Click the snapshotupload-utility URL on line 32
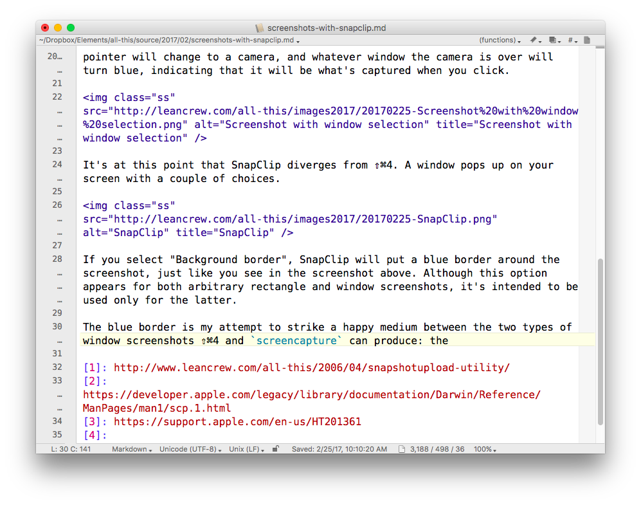This screenshot has height=505, width=641. (x=311, y=368)
